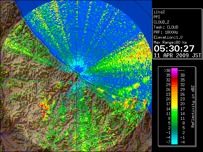The height and width of the screenshot is (152, 203).
Task: Select the 'PPI' scan type text
Action: pyautogui.click(x=157, y=17)
